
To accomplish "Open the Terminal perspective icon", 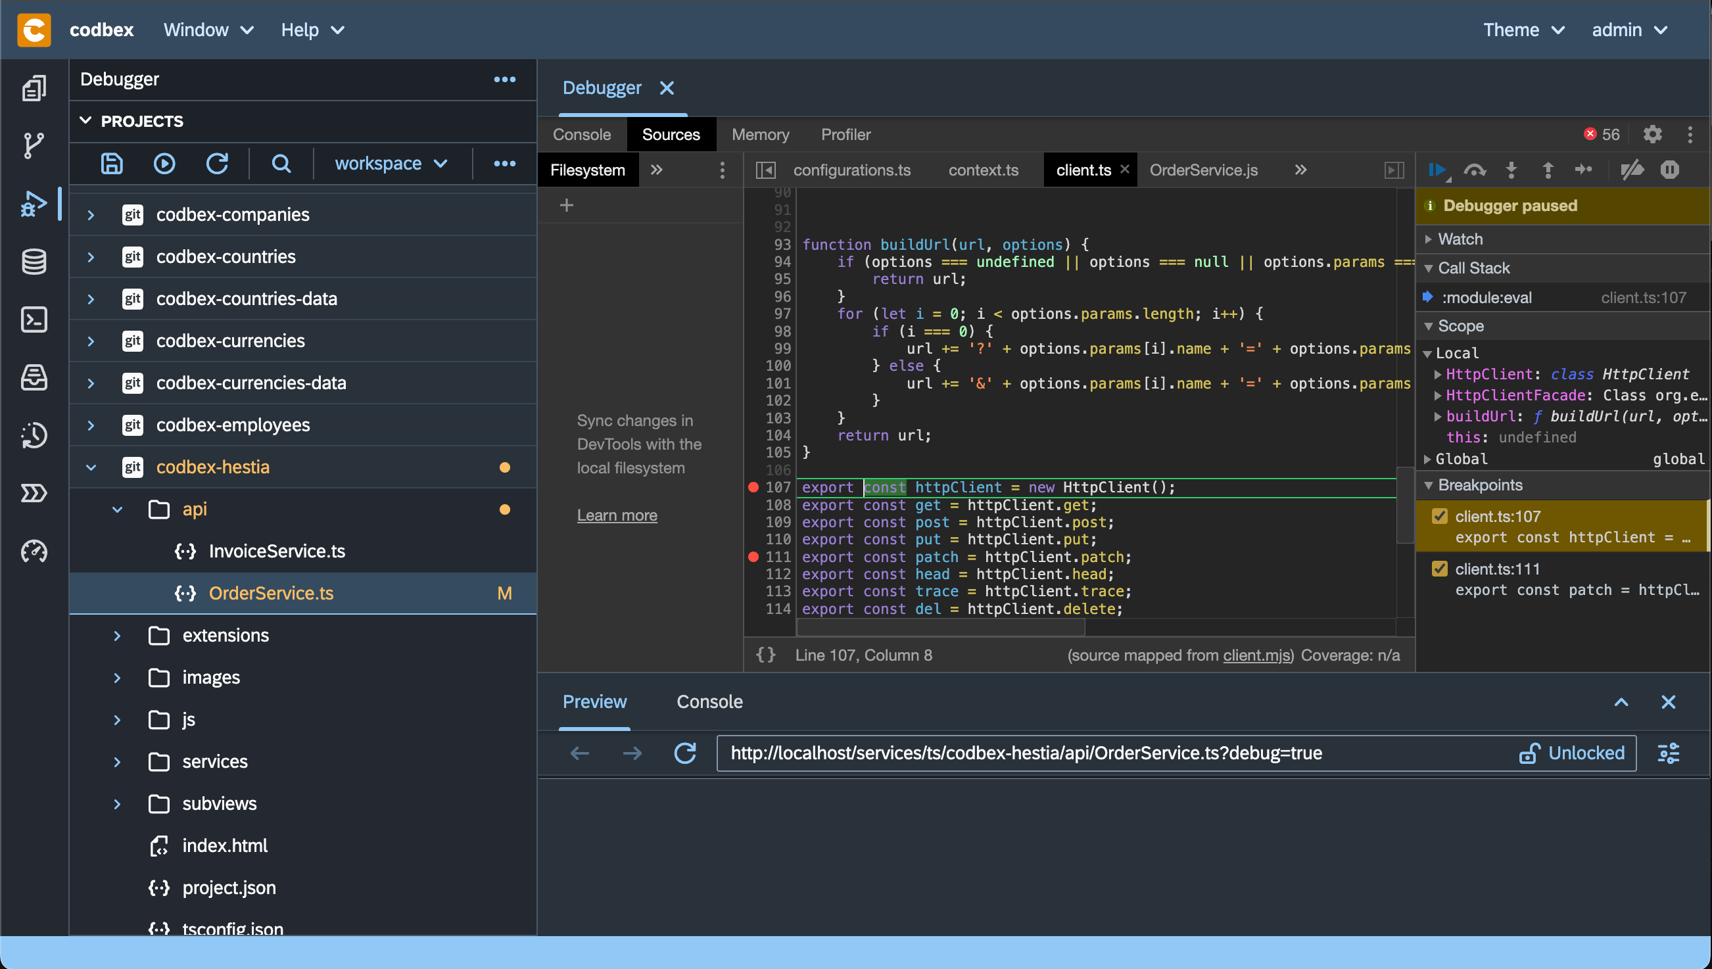I will pyautogui.click(x=34, y=319).
